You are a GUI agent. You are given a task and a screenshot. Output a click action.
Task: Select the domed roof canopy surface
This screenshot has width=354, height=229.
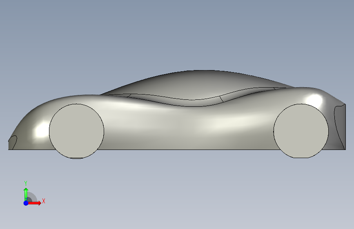pos(199,84)
